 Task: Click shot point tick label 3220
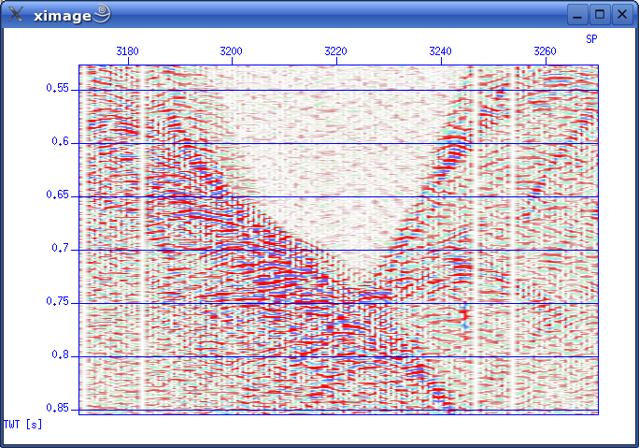pyautogui.click(x=336, y=51)
